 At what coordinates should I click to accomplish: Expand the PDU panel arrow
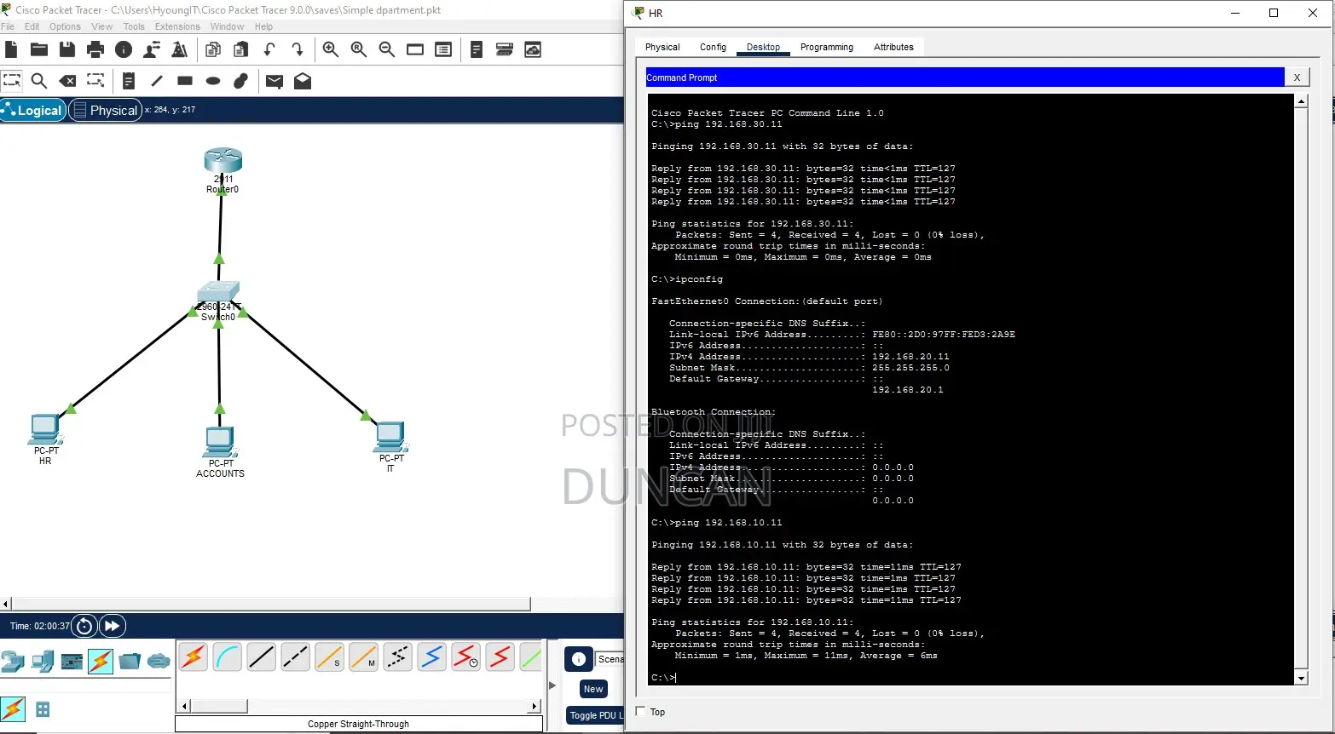point(552,685)
